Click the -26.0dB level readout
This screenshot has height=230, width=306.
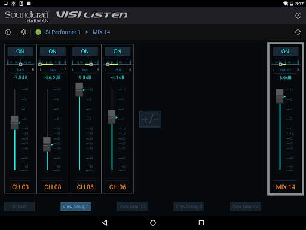click(x=53, y=77)
